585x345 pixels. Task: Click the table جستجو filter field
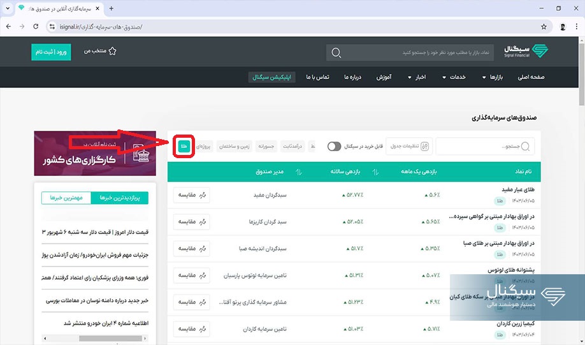point(485,147)
